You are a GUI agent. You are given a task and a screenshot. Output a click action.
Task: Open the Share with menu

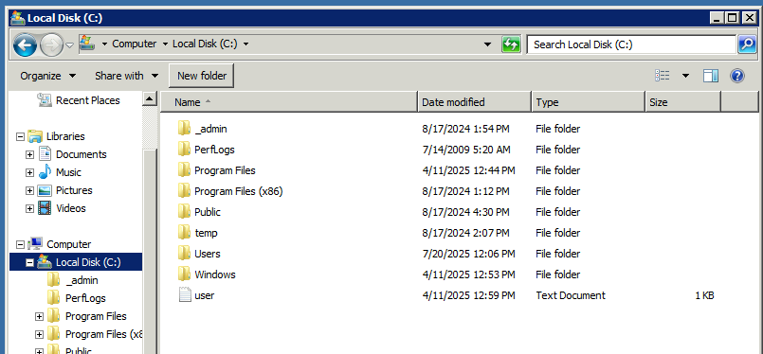click(x=126, y=76)
